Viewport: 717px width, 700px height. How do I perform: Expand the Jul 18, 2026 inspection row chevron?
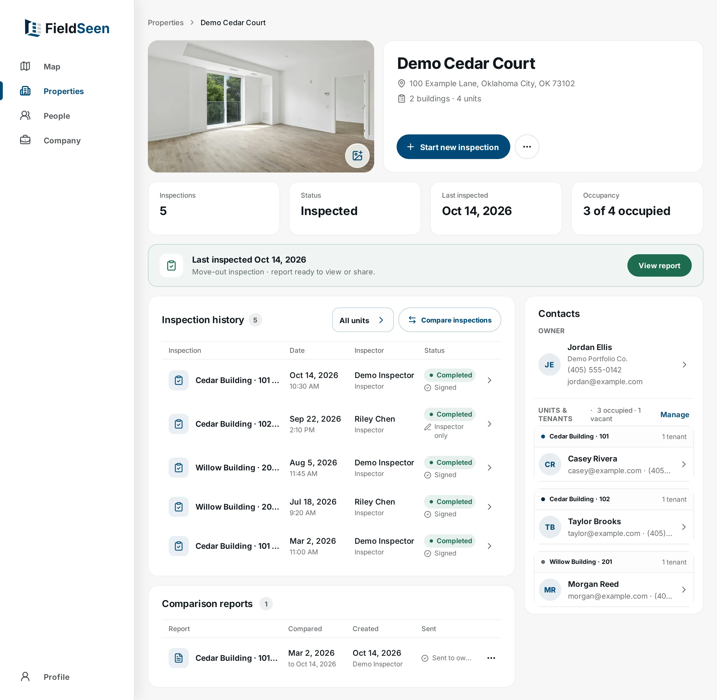pyautogui.click(x=489, y=507)
